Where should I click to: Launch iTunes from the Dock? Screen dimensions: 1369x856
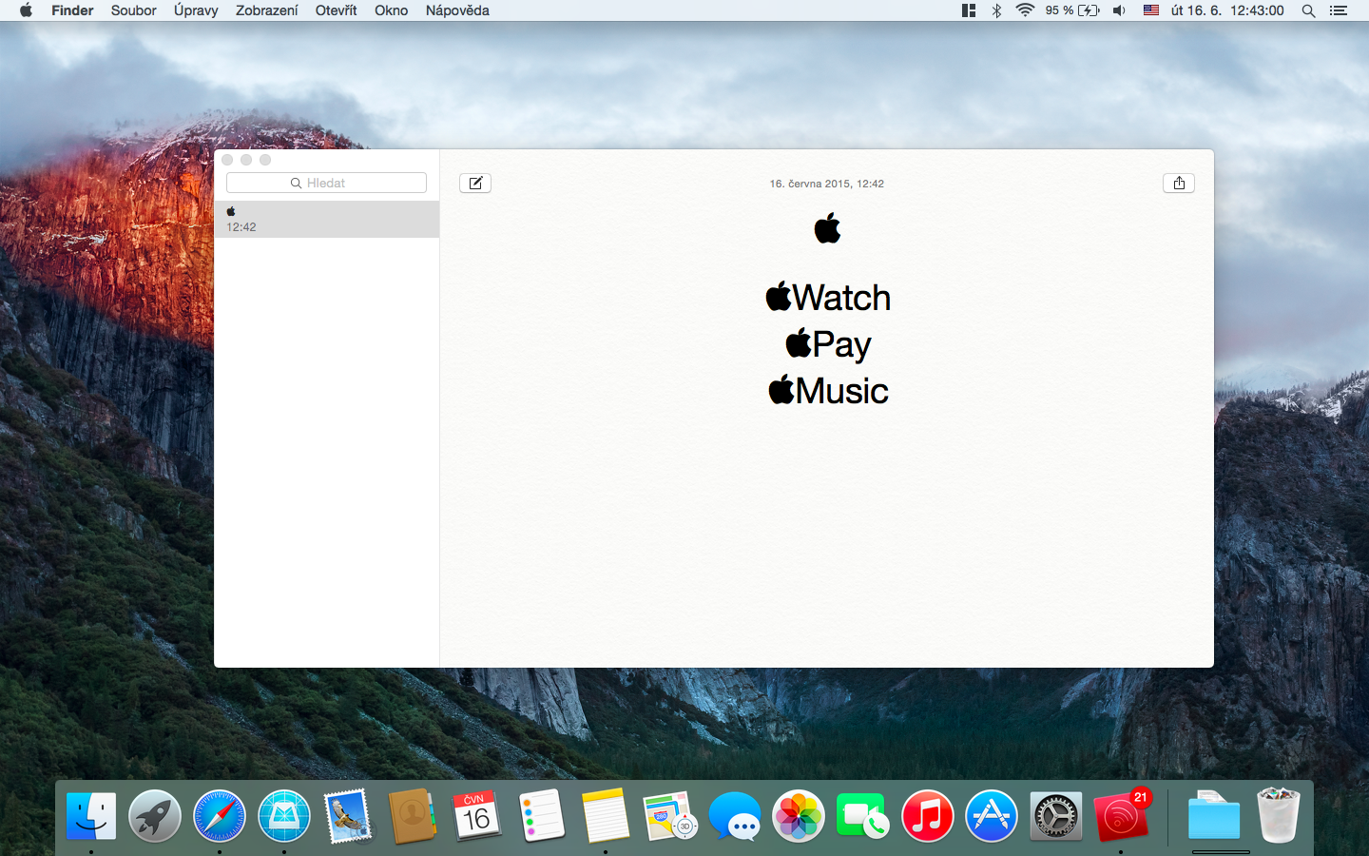coord(928,816)
